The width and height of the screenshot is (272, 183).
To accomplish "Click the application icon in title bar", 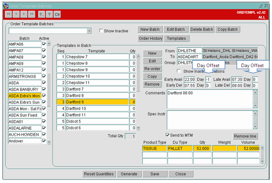I will [x=6, y=6].
